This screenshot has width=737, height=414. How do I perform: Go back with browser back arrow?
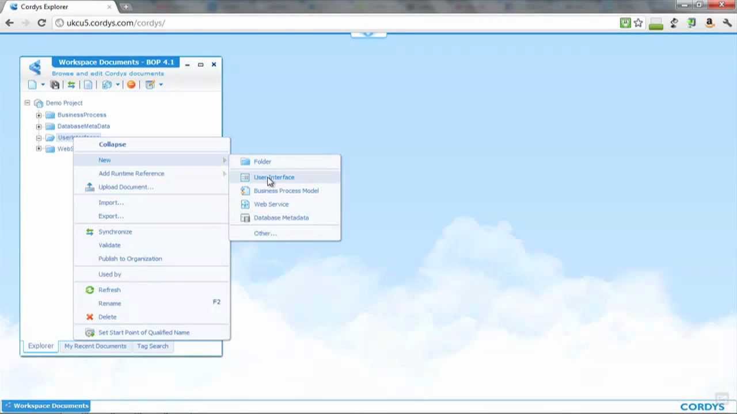click(10, 23)
